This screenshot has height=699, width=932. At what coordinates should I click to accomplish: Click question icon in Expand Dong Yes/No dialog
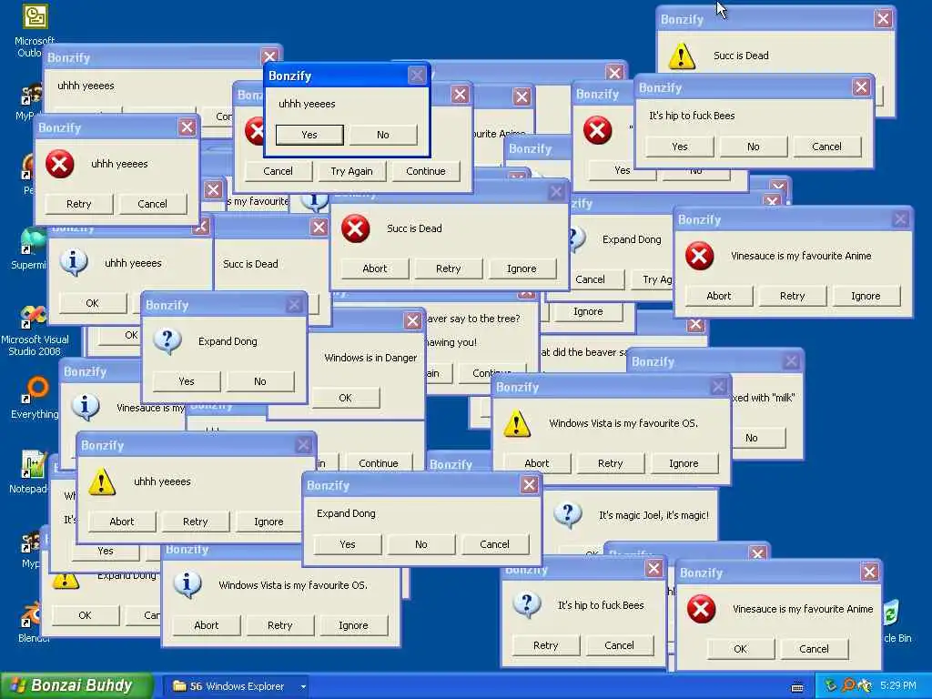[167, 342]
